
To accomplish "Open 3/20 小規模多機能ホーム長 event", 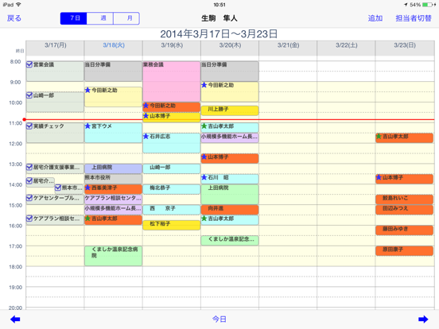I will click(x=230, y=137).
